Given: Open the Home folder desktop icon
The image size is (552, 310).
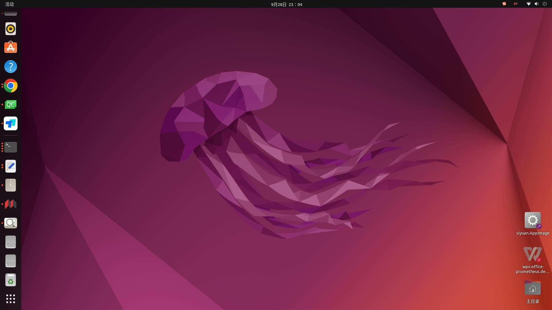Looking at the screenshot, I should pyautogui.click(x=532, y=292).
